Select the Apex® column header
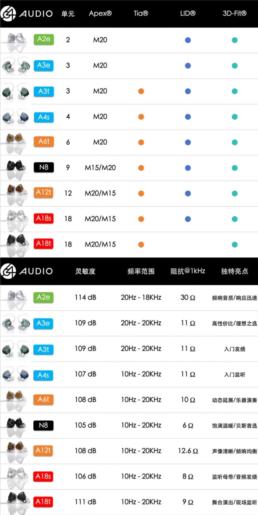This screenshot has height=515, width=258. tap(100, 14)
